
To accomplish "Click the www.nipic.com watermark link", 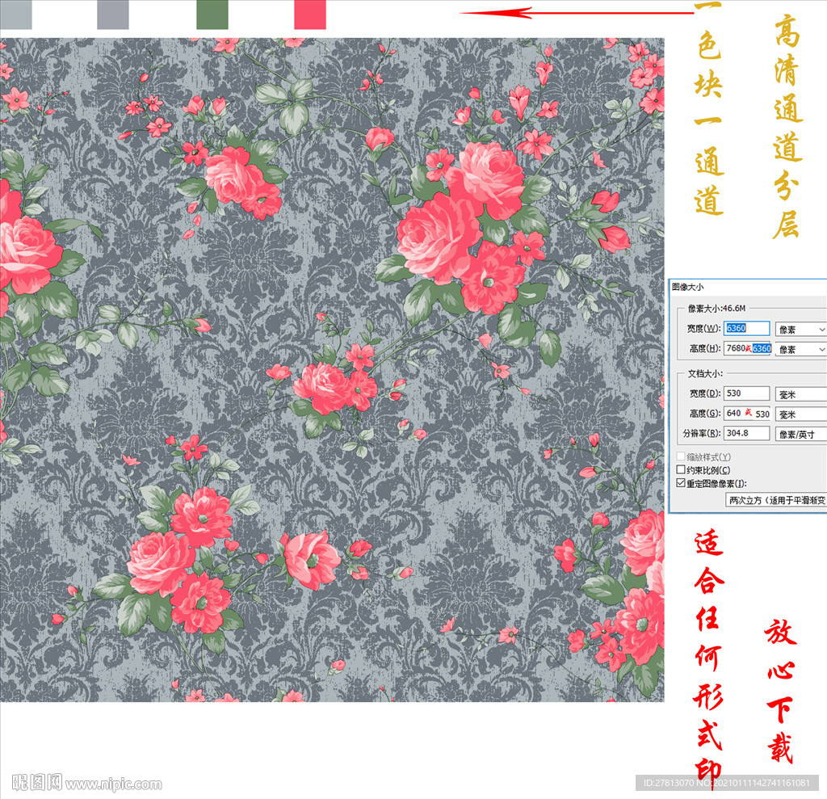I will pos(114,784).
